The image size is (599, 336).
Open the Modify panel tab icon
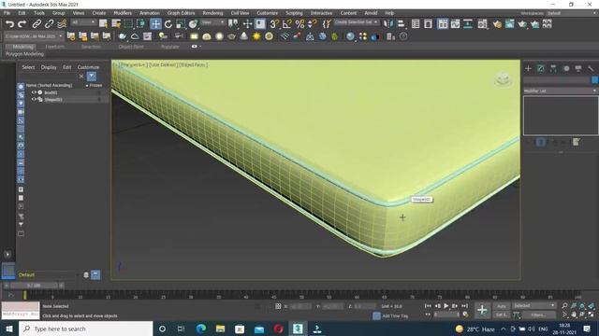541,68
